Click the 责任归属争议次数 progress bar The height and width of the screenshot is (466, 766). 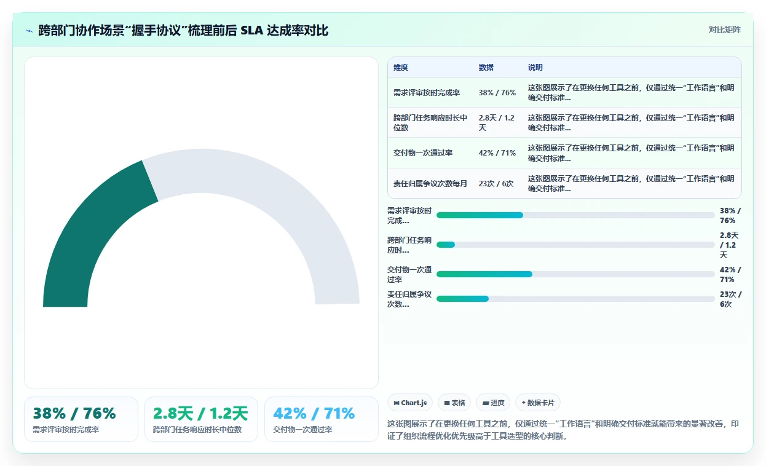[575, 299]
